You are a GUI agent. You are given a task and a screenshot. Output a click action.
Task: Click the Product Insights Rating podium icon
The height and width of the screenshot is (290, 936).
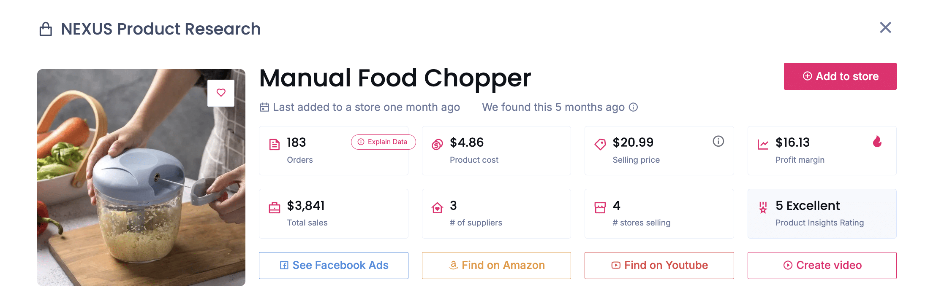point(763,207)
